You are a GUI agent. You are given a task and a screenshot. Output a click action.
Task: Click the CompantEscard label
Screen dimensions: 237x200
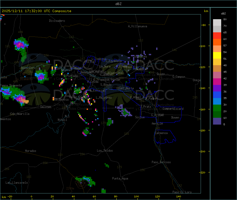pos(173,109)
